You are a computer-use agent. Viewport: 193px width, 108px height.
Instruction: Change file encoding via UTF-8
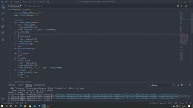[169, 103]
